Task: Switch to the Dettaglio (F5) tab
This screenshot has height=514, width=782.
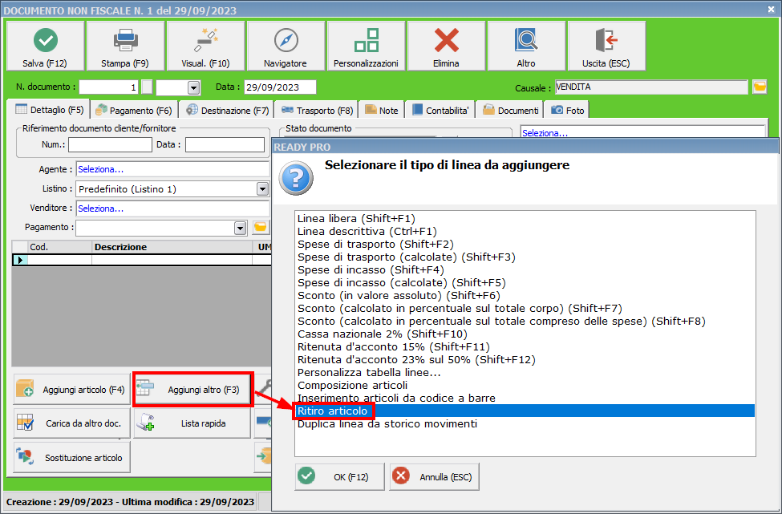Action: click(50, 110)
